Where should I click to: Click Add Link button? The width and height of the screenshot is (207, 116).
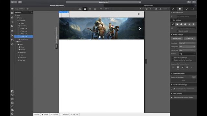pyautogui.click(x=190, y=39)
